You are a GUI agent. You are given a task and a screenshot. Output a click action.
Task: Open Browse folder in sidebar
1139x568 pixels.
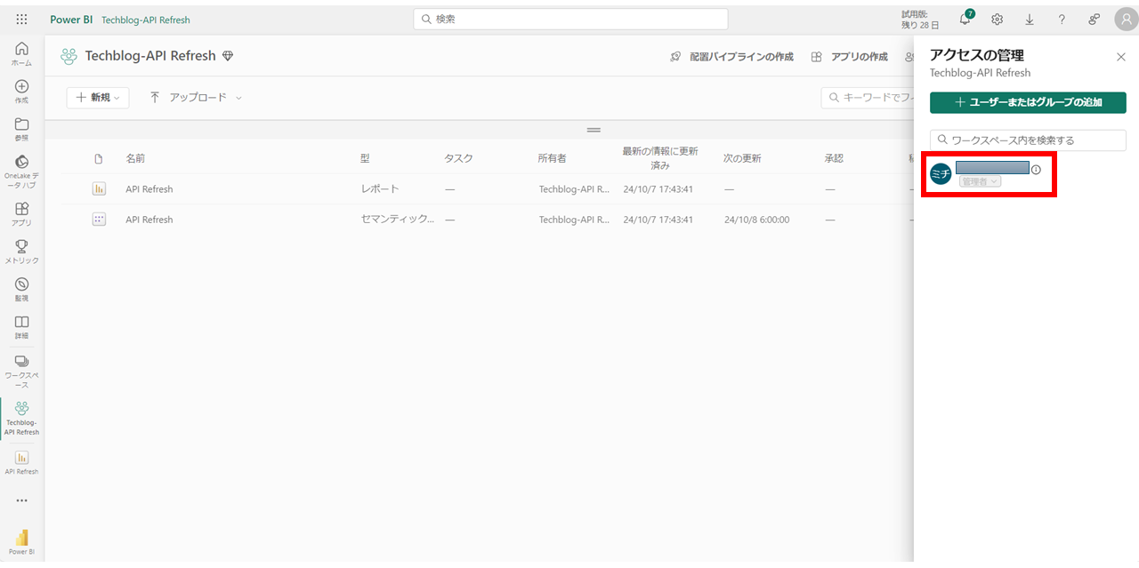tap(21, 129)
